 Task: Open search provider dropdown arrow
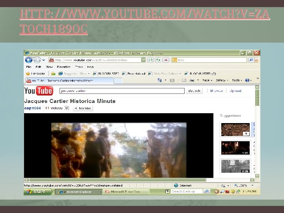click(256, 60)
